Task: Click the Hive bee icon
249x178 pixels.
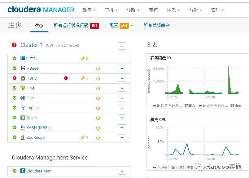Action: pyautogui.click(x=23, y=88)
